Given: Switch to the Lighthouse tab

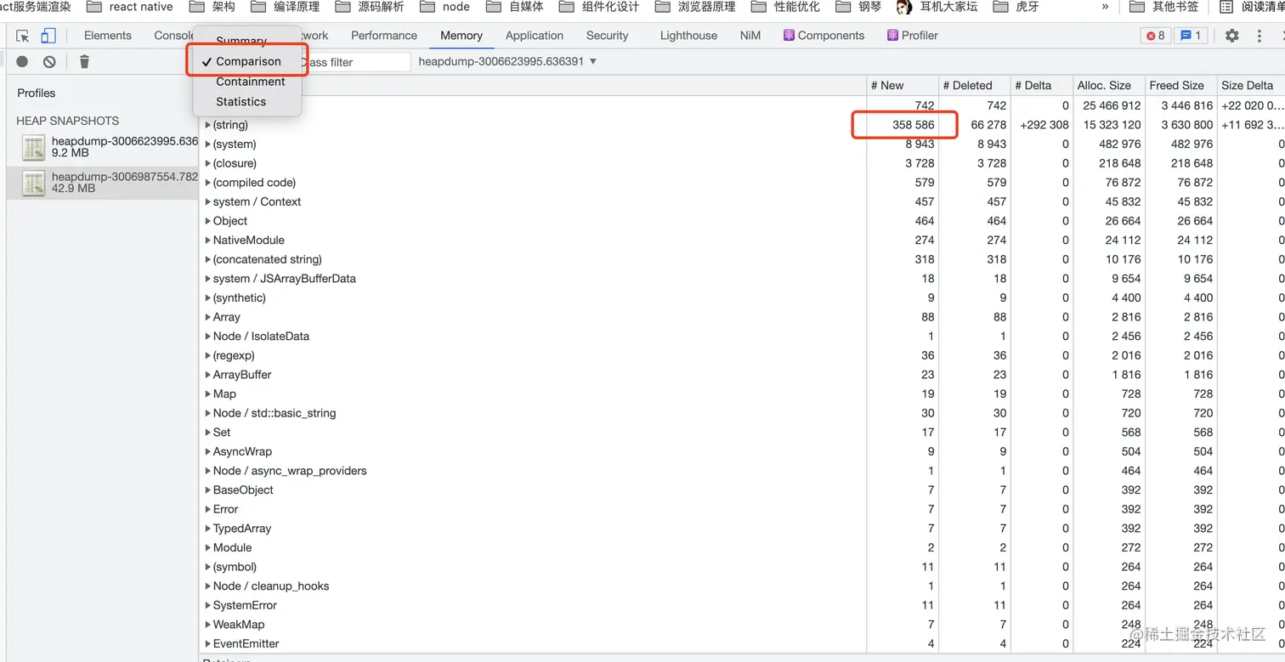Looking at the screenshot, I should 688,36.
